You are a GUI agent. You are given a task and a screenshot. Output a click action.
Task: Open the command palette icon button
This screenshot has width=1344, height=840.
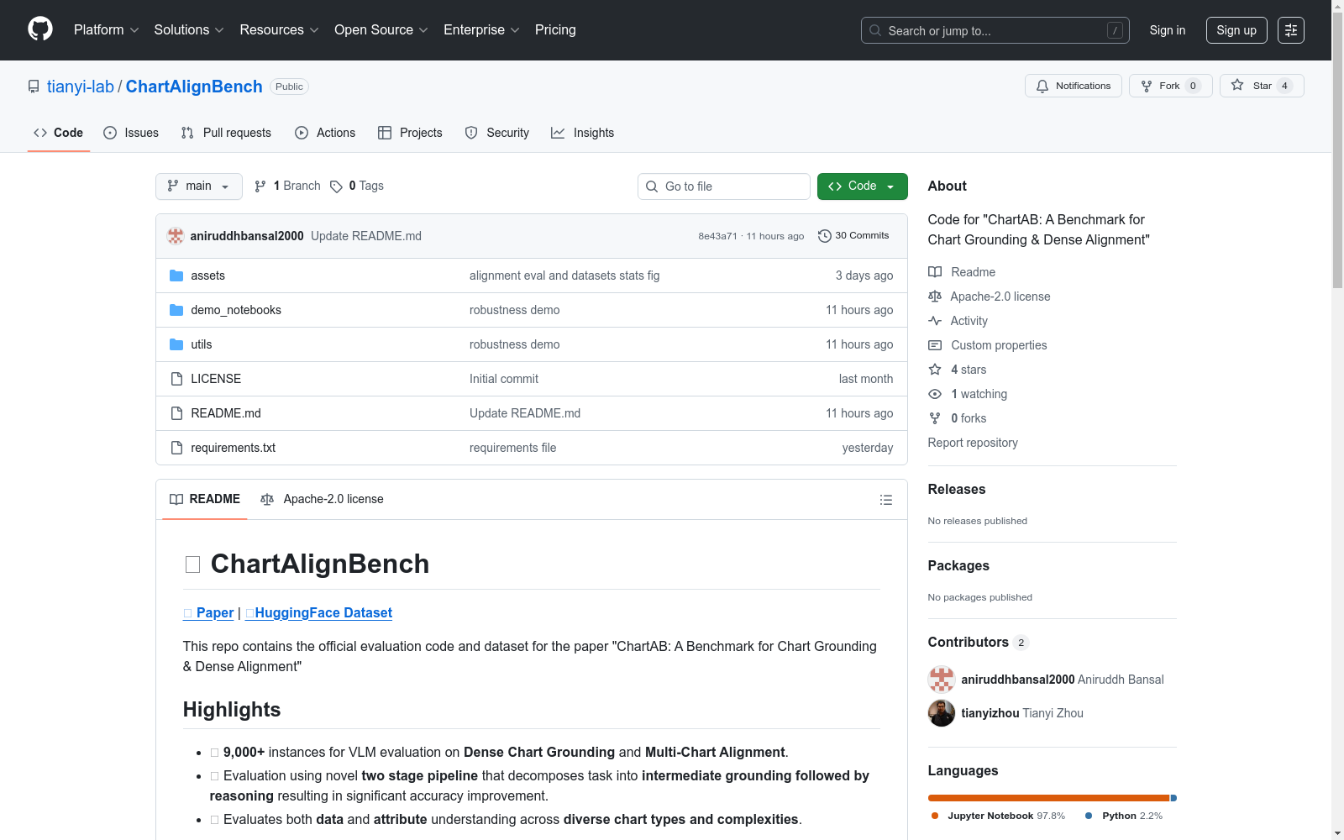click(x=1291, y=30)
